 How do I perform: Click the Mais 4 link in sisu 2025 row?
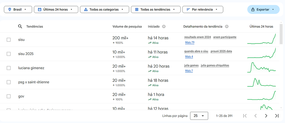click(189, 57)
